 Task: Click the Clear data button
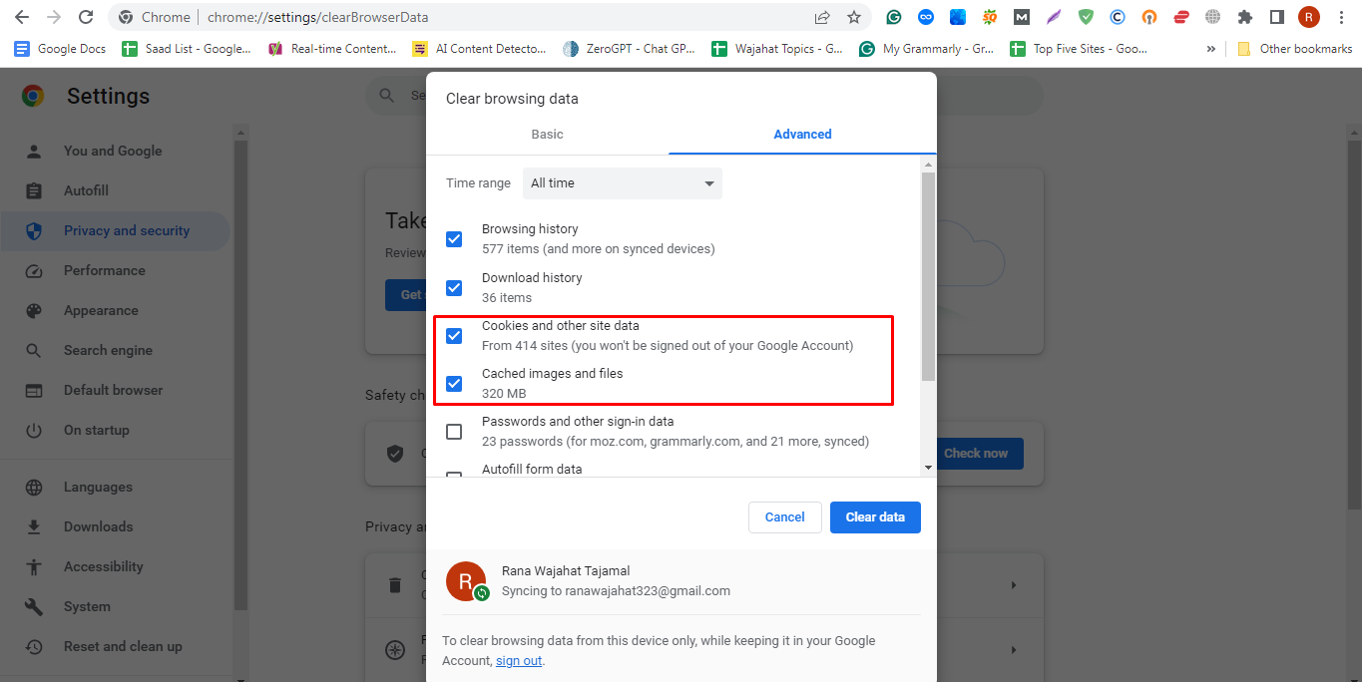[875, 517]
